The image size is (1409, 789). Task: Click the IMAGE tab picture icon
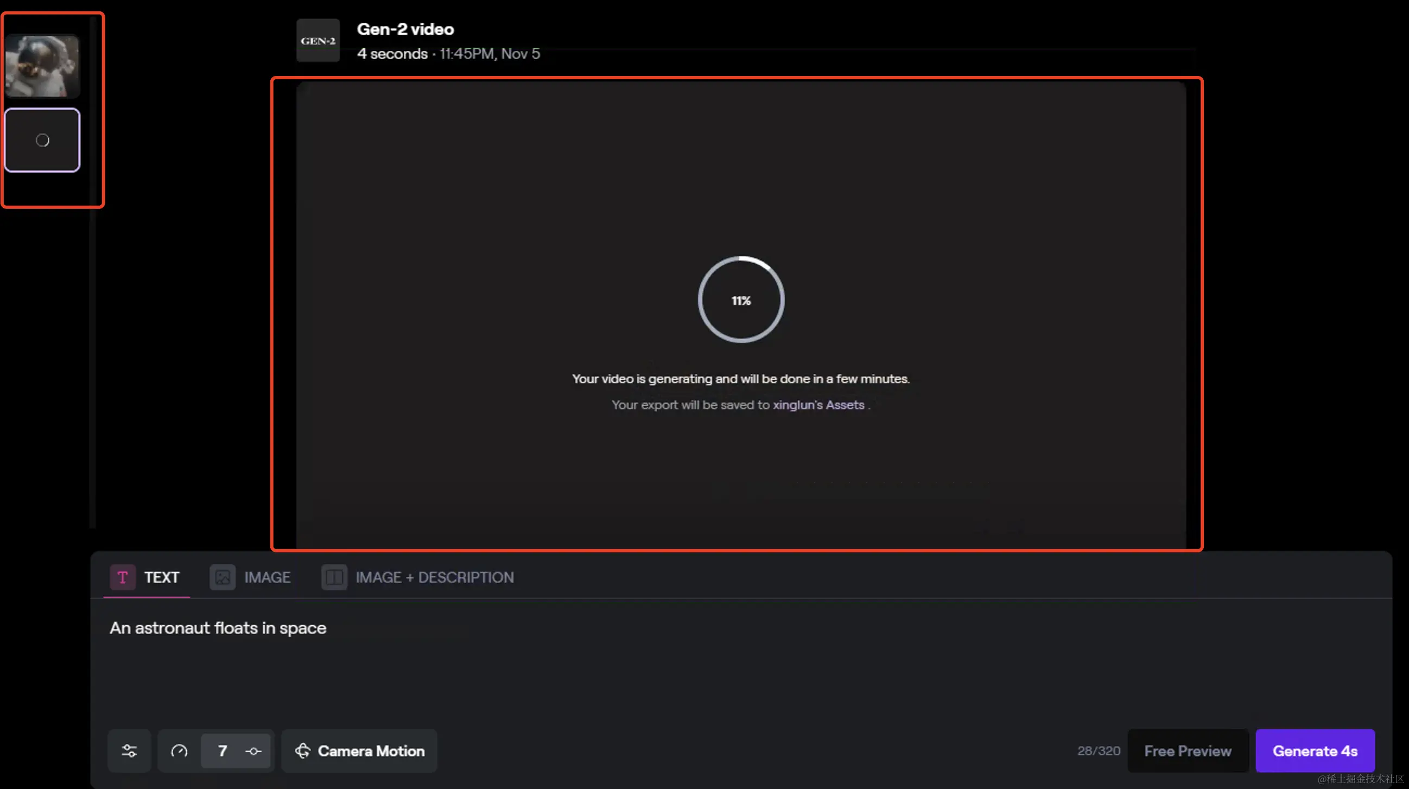pyautogui.click(x=223, y=577)
